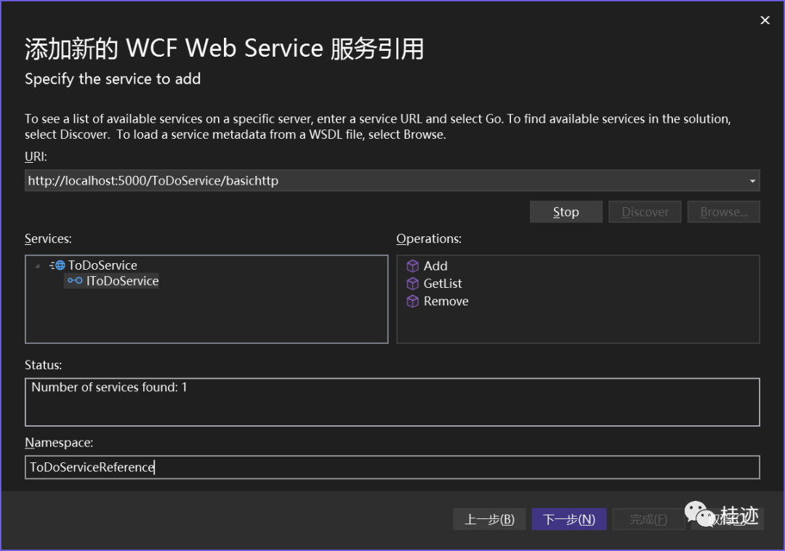Click the Add operation cube icon
Viewport: 785px width, 551px height.
(x=413, y=266)
